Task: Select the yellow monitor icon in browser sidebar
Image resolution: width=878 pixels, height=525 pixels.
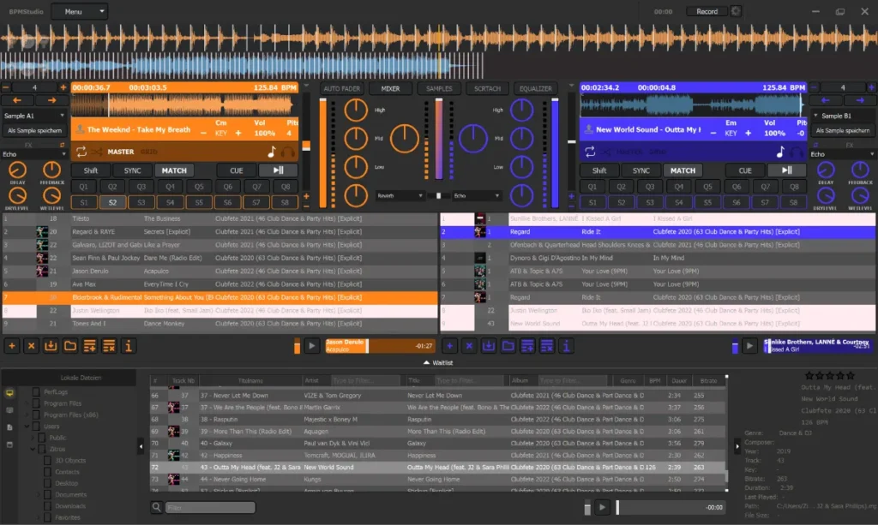Action: coord(9,393)
